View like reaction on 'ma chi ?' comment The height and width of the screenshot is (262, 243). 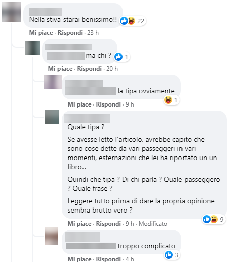121,57
